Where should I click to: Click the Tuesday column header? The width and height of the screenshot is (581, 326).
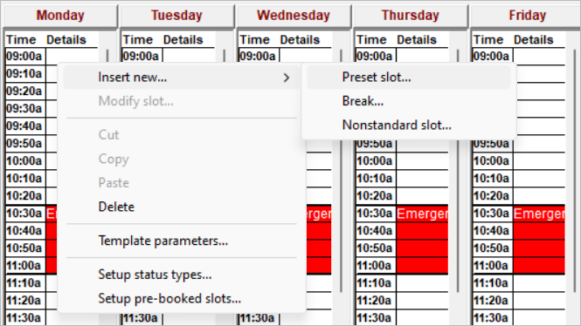[x=176, y=16]
